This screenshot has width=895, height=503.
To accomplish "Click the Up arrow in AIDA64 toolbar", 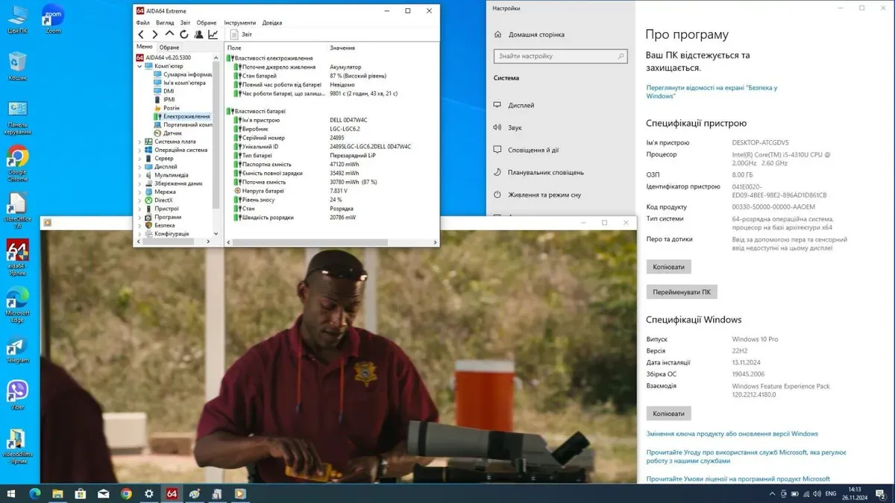I will coord(169,34).
